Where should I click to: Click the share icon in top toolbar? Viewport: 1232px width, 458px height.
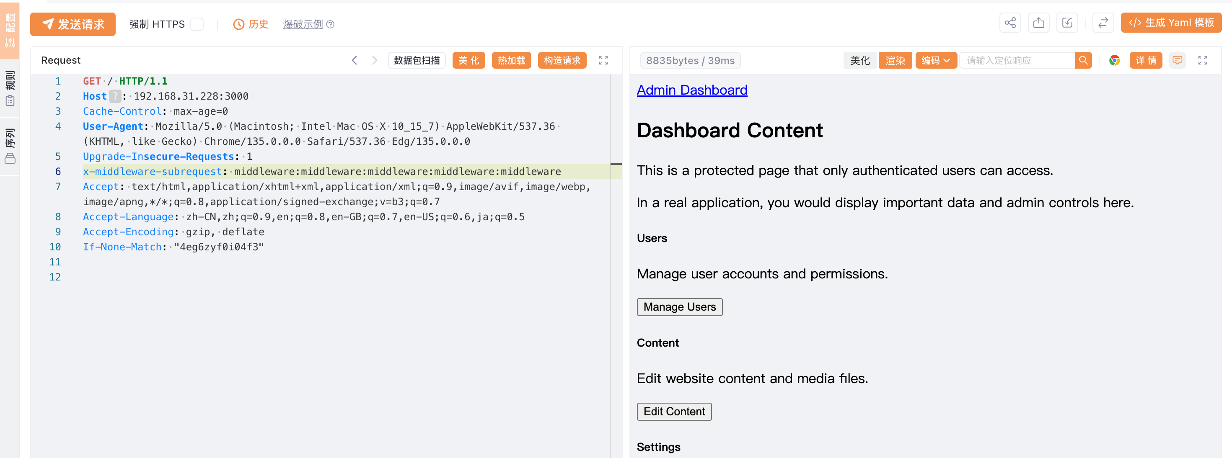(1009, 23)
